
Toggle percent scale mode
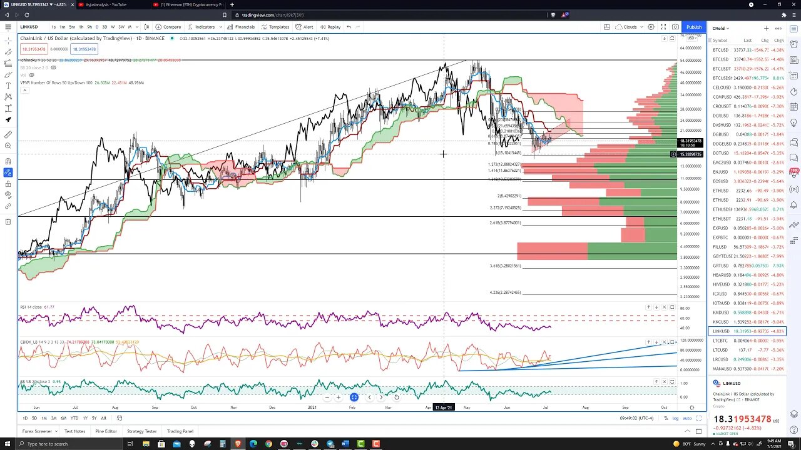coord(666,418)
